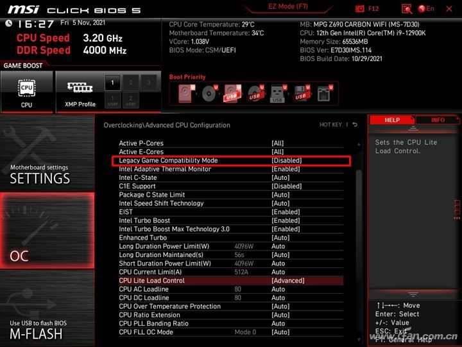Open CPU Lite Load Control [Advanced]
Image resolution: width=462 pixels, height=347 pixels.
[231, 281]
